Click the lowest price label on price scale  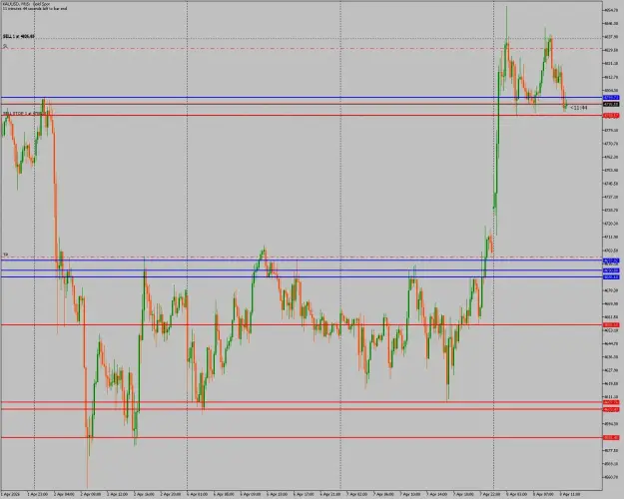click(611, 477)
